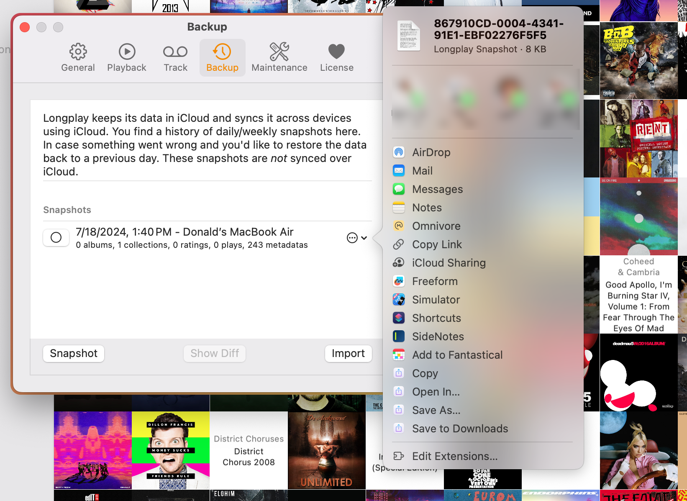Image resolution: width=687 pixels, height=501 pixels.
Task: Open the District Chorus 2008 album tile
Action: [249, 450]
